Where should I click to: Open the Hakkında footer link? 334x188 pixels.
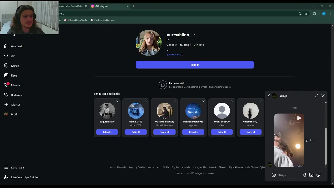(121, 167)
